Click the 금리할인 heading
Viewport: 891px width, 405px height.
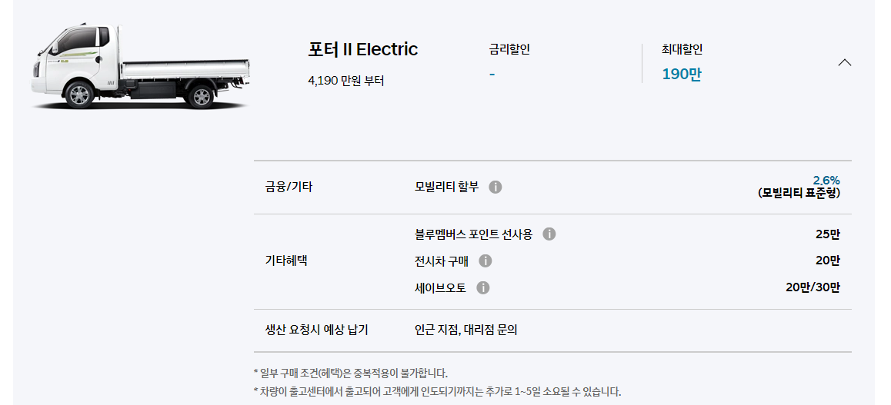pyautogui.click(x=509, y=49)
